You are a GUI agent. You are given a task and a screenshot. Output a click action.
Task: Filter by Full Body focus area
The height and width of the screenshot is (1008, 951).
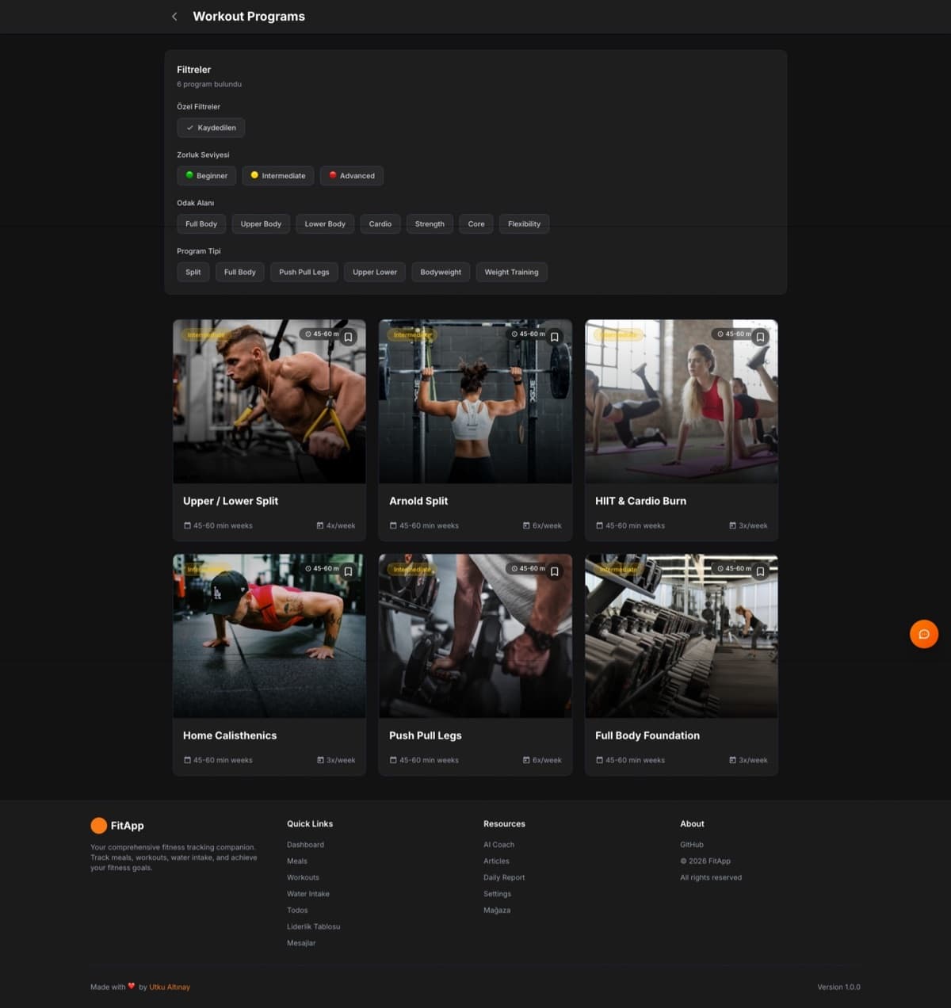click(x=201, y=224)
